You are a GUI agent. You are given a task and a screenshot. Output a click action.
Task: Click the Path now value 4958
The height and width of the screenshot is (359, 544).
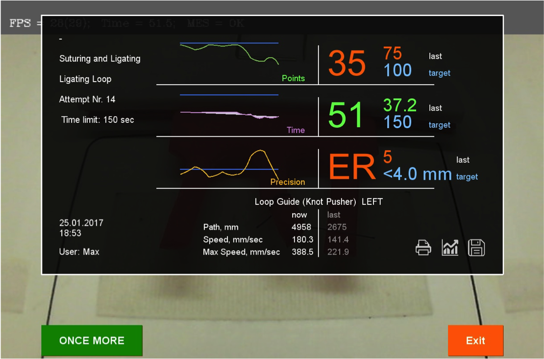coord(301,227)
